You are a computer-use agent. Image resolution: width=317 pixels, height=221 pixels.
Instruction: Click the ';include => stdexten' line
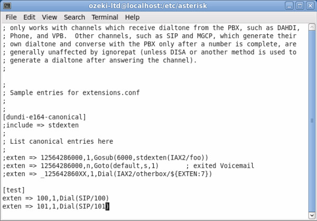tap(41, 125)
